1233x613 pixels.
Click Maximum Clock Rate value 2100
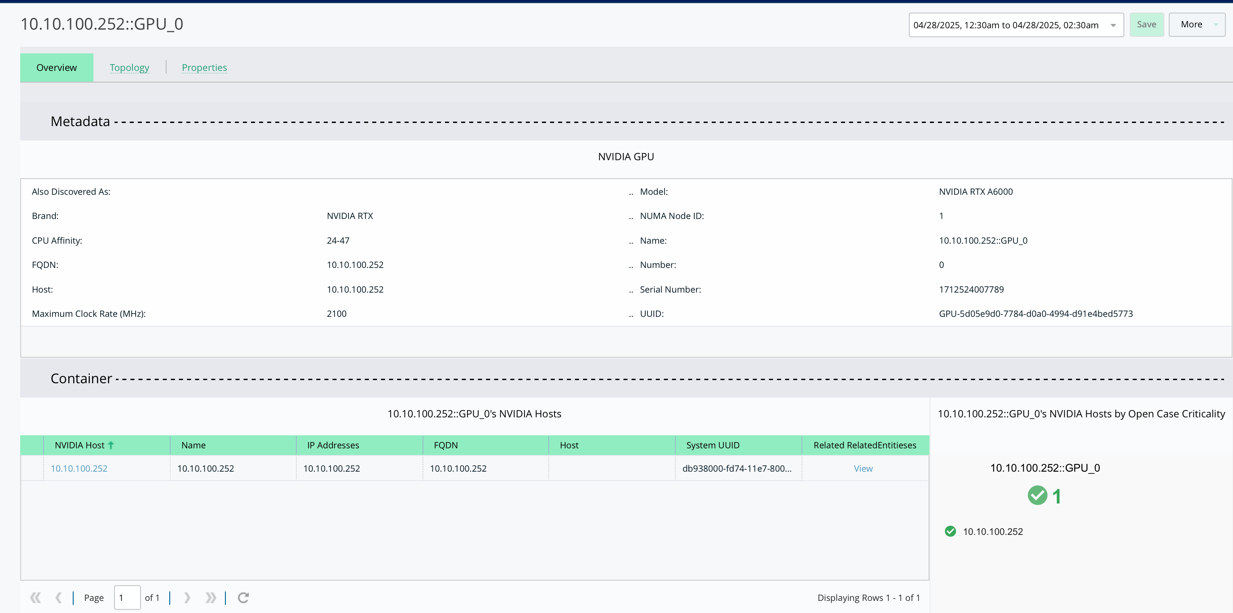pyautogui.click(x=336, y=313)
